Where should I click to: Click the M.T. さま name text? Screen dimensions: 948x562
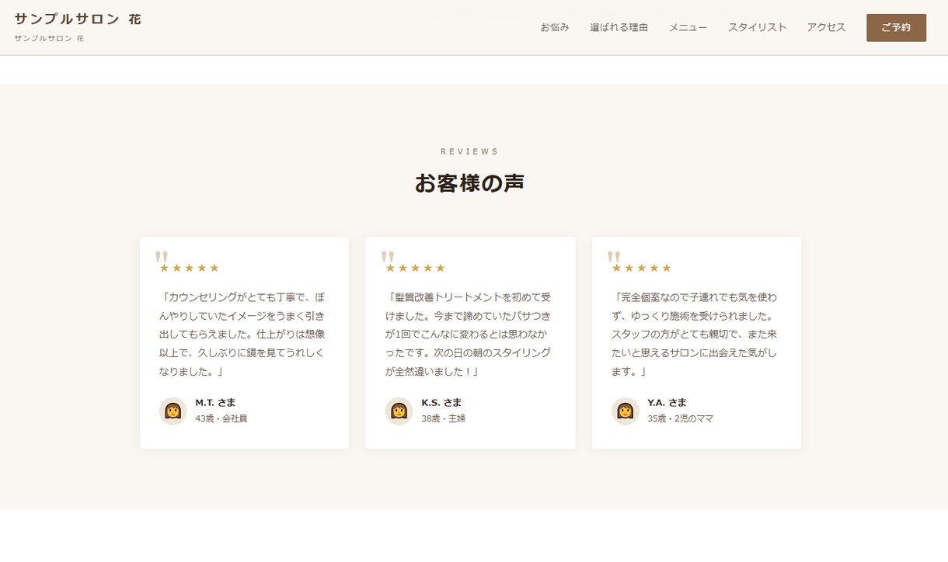(x=215, y=402)
